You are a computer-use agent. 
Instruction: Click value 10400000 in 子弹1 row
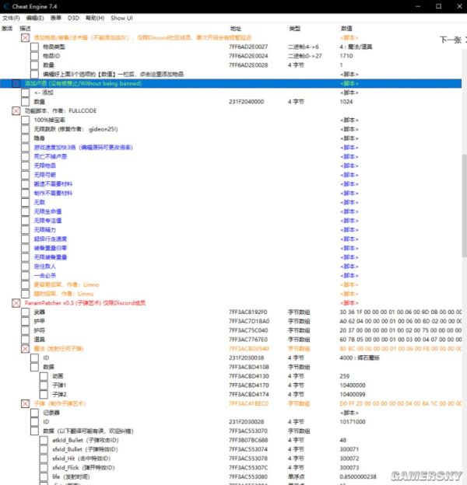[353, 386]
